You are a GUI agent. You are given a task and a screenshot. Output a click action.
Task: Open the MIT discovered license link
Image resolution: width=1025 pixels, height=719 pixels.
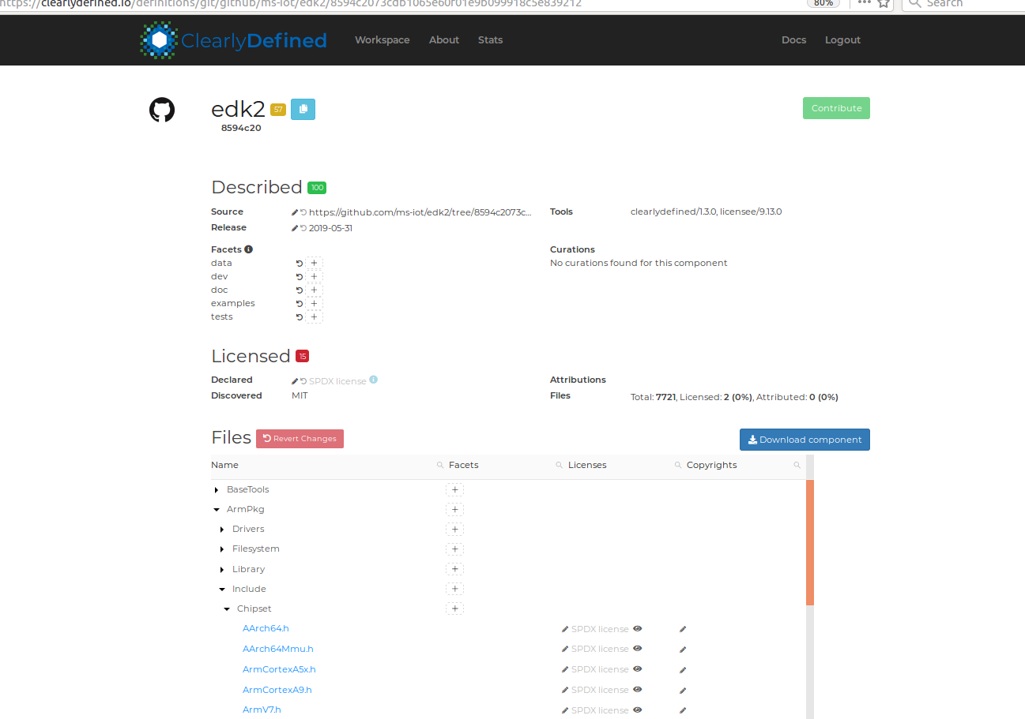click(x=299, y=395)
